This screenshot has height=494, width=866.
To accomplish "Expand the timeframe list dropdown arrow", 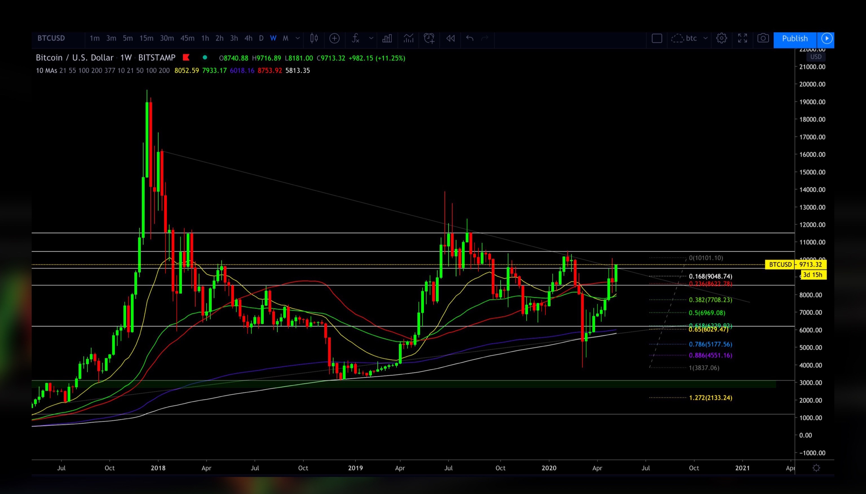I will (298, 38).
